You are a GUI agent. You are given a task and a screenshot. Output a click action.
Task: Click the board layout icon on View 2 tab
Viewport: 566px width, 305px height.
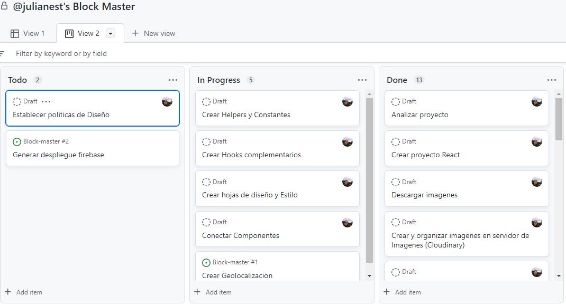[x=69, y=33]
